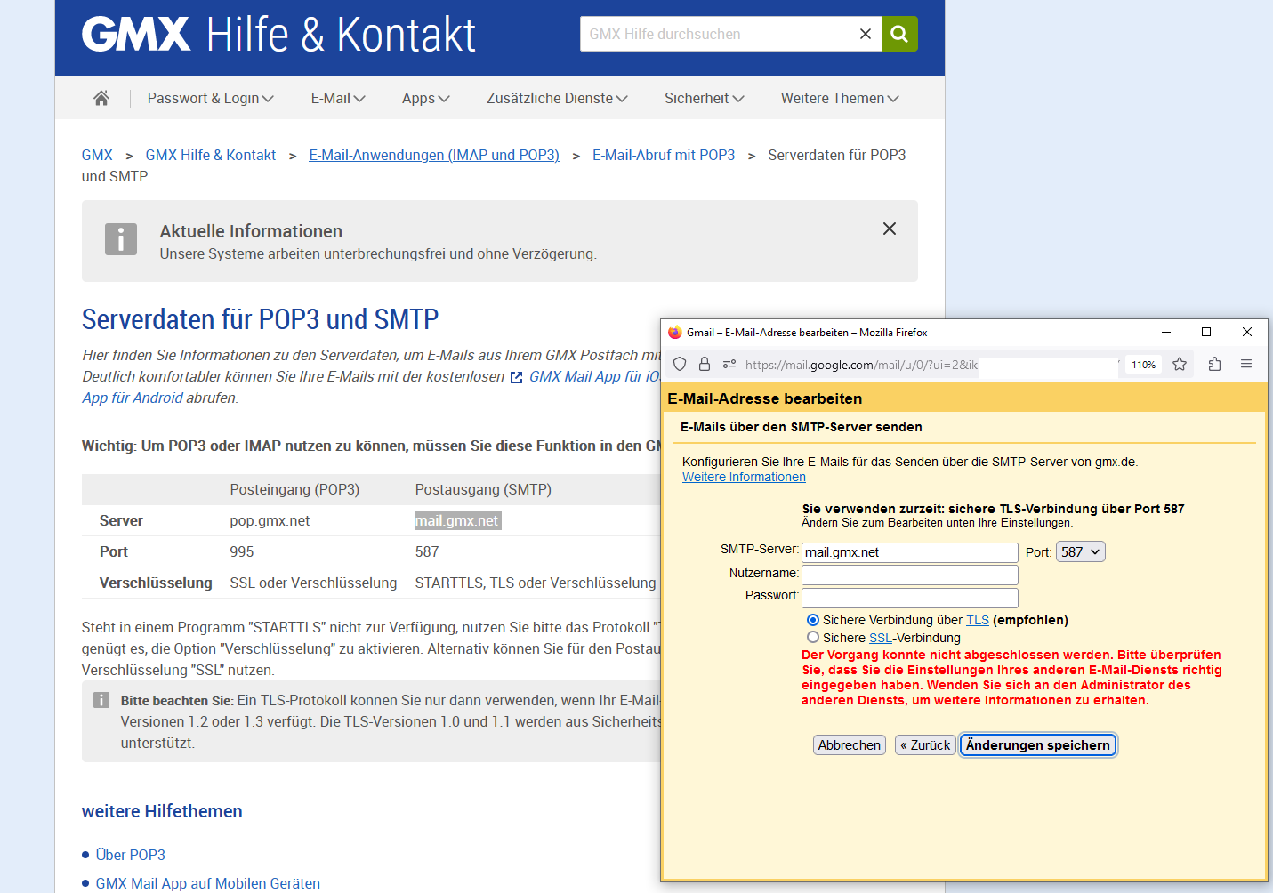Minimize the Gmail Firefox popup window
Screen dimensions: 1273x893
pos(1165,332)
